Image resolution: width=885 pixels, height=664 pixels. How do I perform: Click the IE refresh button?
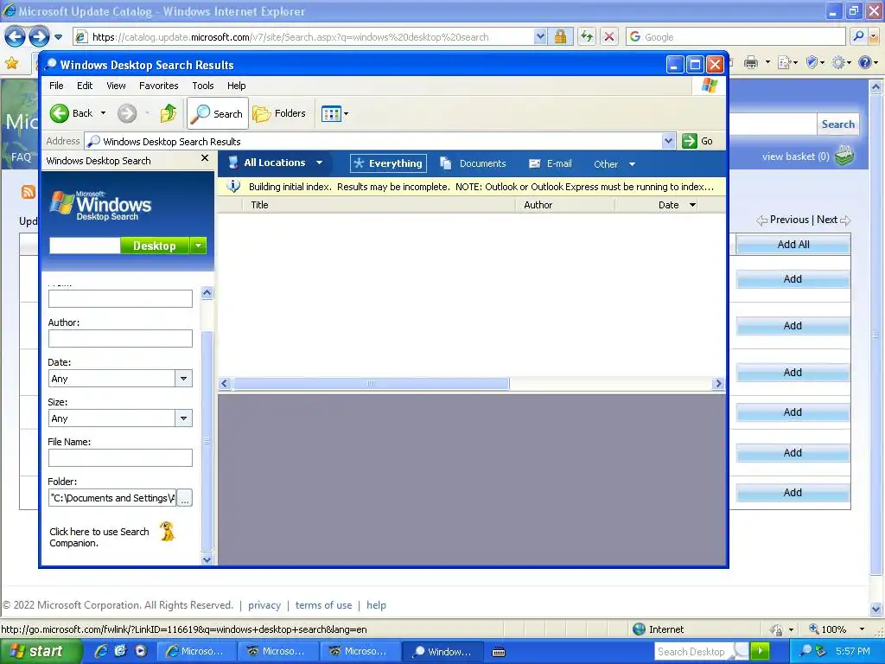click(587, 36)
